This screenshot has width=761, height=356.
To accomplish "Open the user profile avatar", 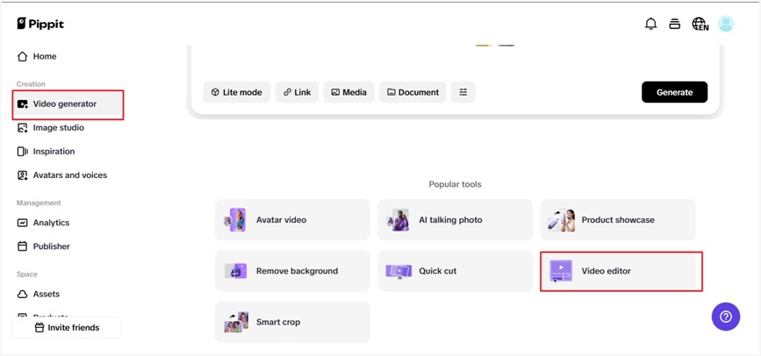I will 726,25.
